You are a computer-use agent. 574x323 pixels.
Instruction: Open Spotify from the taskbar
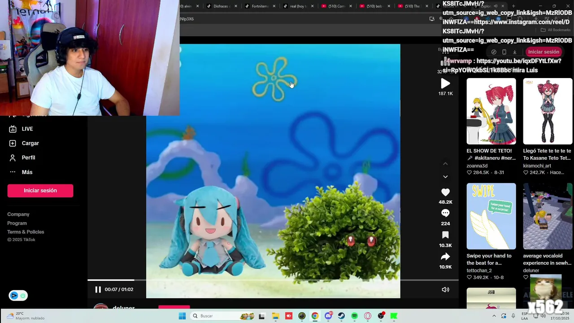(354, 316)
